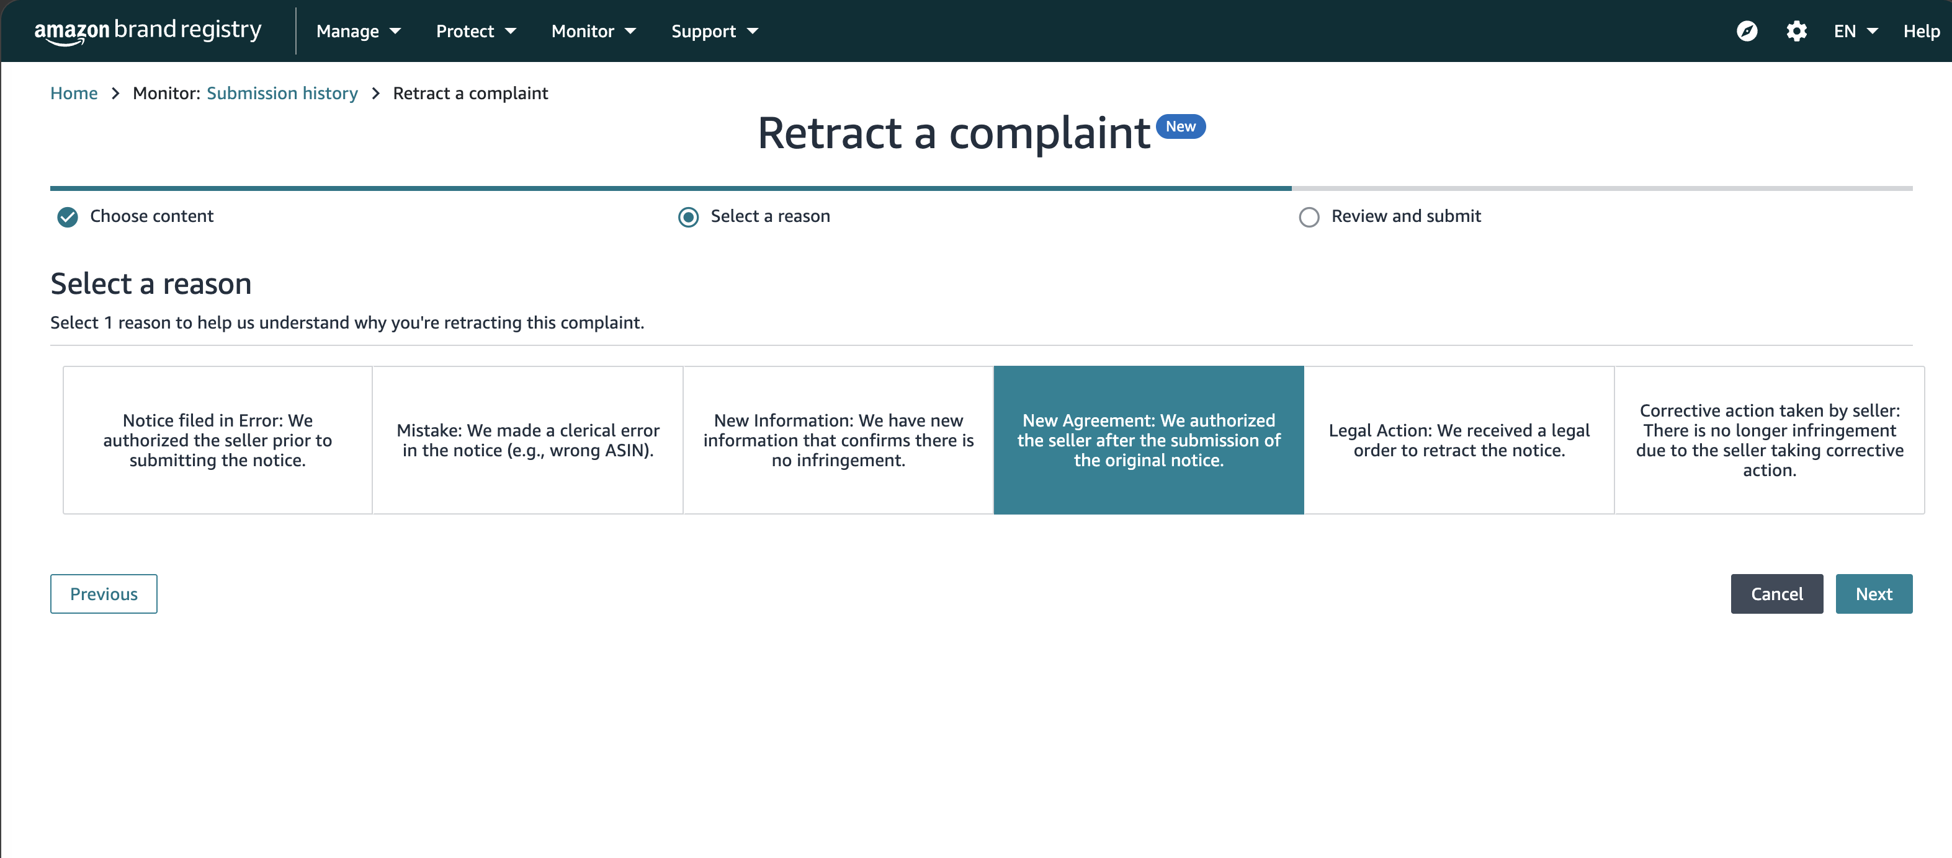The width and height of the screenshot is (1952, 858).
Task: Select the 'Review and submit' step radio
Action: pos(1309,218)
